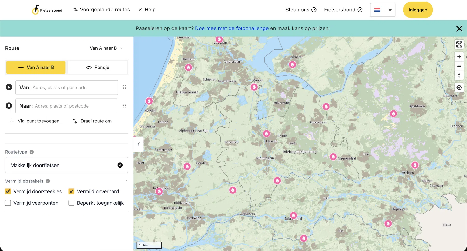The width and height of the screenshot is (467, 251).
Task: Reset map compass to north
Action: [x=459, y=76]
